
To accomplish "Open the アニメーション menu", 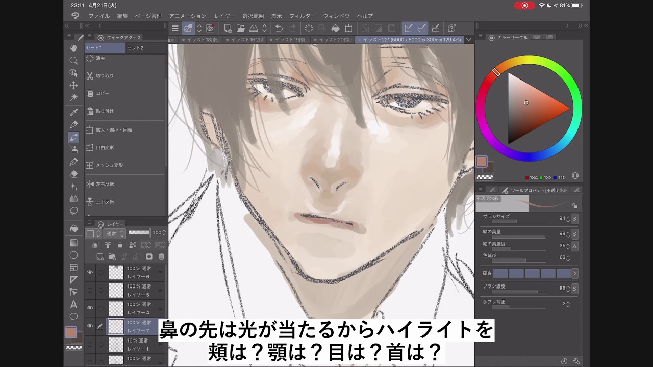I will [188, 16].
